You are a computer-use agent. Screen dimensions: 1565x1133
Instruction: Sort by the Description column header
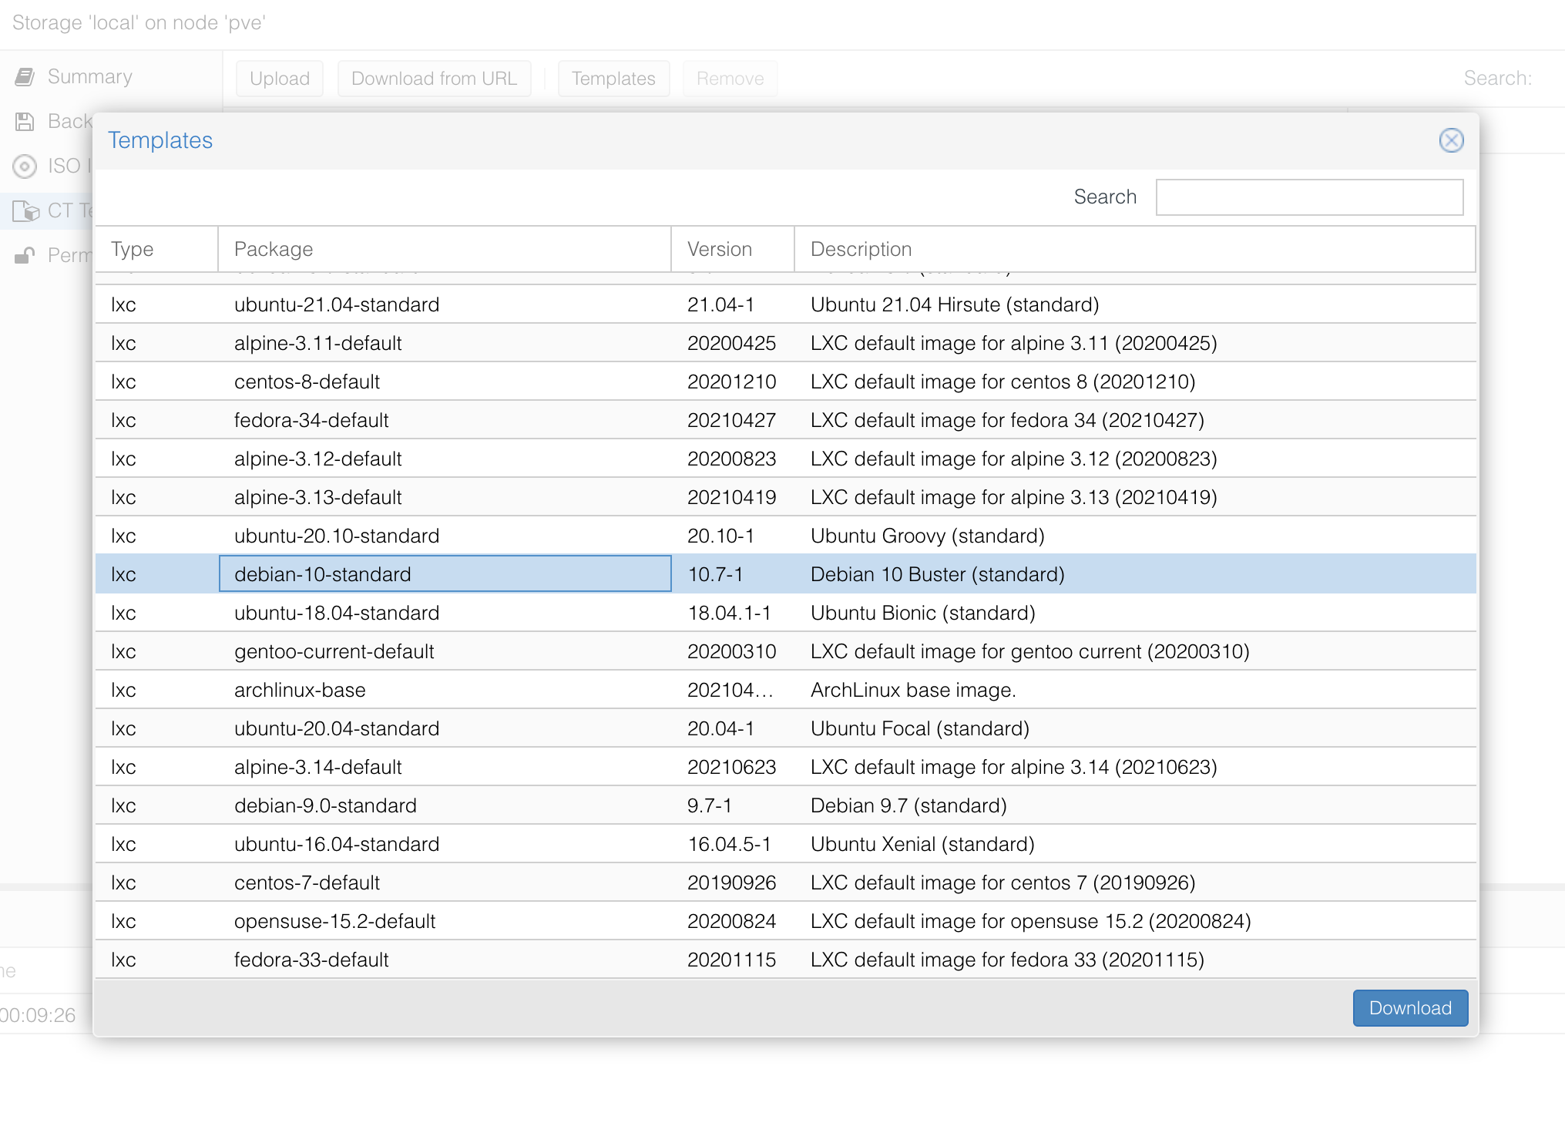pos(1135,249)
